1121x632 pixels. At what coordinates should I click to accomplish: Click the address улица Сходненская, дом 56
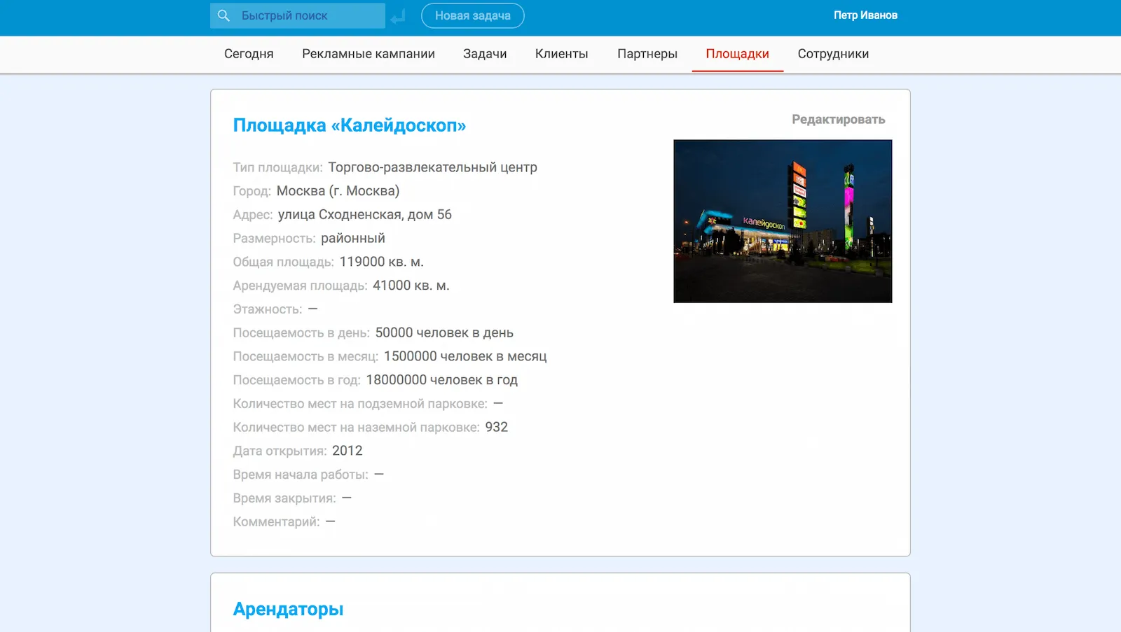(x=364, y=215)
